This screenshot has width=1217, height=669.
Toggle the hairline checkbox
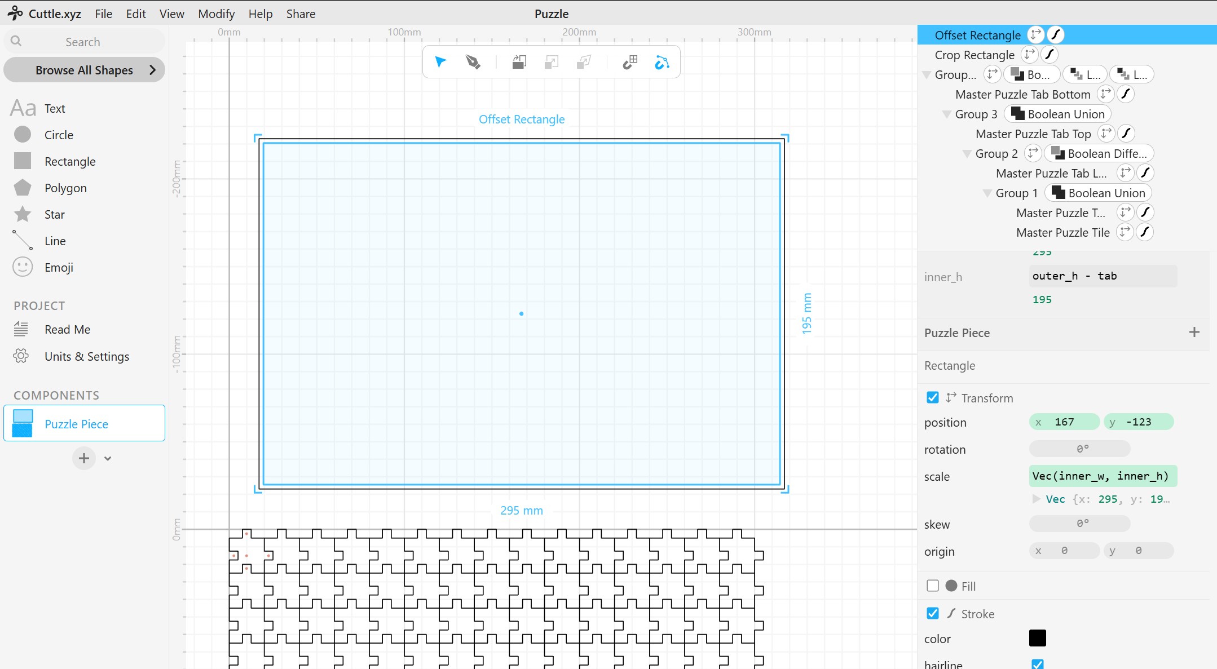[x=1038, y=664]
